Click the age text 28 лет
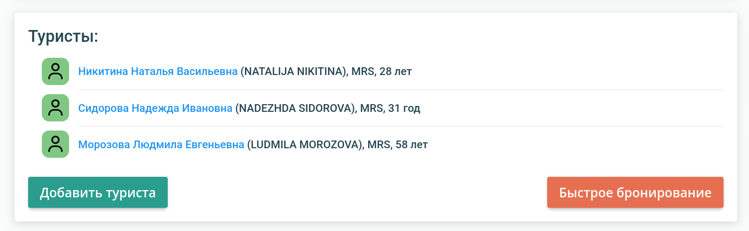The image size is (749, 231). coord(395,71)
